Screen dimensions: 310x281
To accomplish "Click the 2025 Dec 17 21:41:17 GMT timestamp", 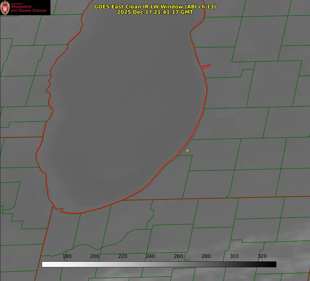I will click(155, 12).
